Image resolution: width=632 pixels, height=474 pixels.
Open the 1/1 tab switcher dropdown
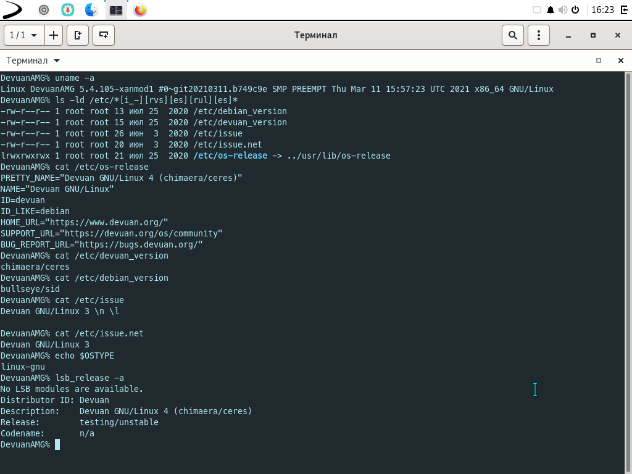(x=24, y=35)
